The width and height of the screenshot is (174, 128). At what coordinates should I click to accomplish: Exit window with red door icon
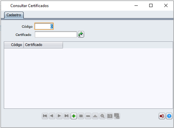pyautogui.click(x=162, y=116)
